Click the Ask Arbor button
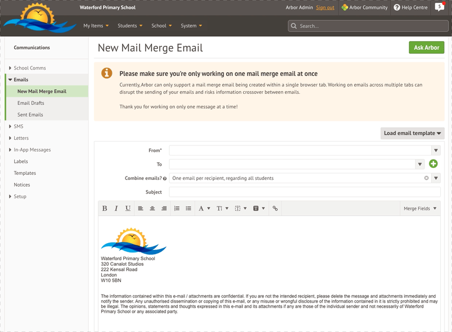This screenshot has width=452, height=332. (x=426, y=48)
